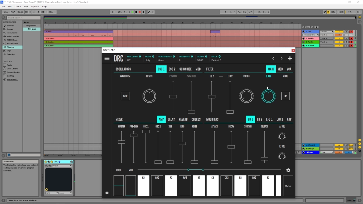Screen dimensions: 363x204
Task: Toggle MIDI Map Mode switch
Action: 341,12
